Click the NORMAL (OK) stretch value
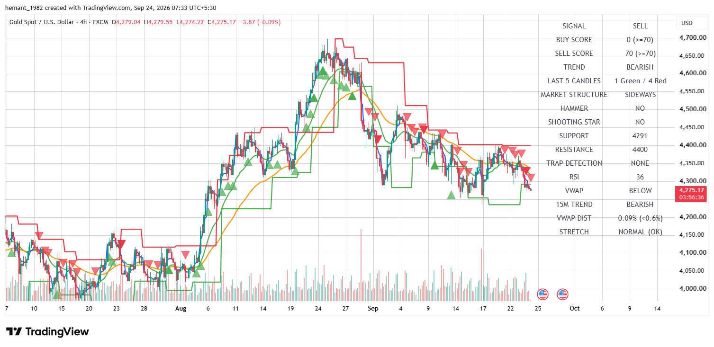The width and height of the screenshot is (714, 347). [640, 232]
